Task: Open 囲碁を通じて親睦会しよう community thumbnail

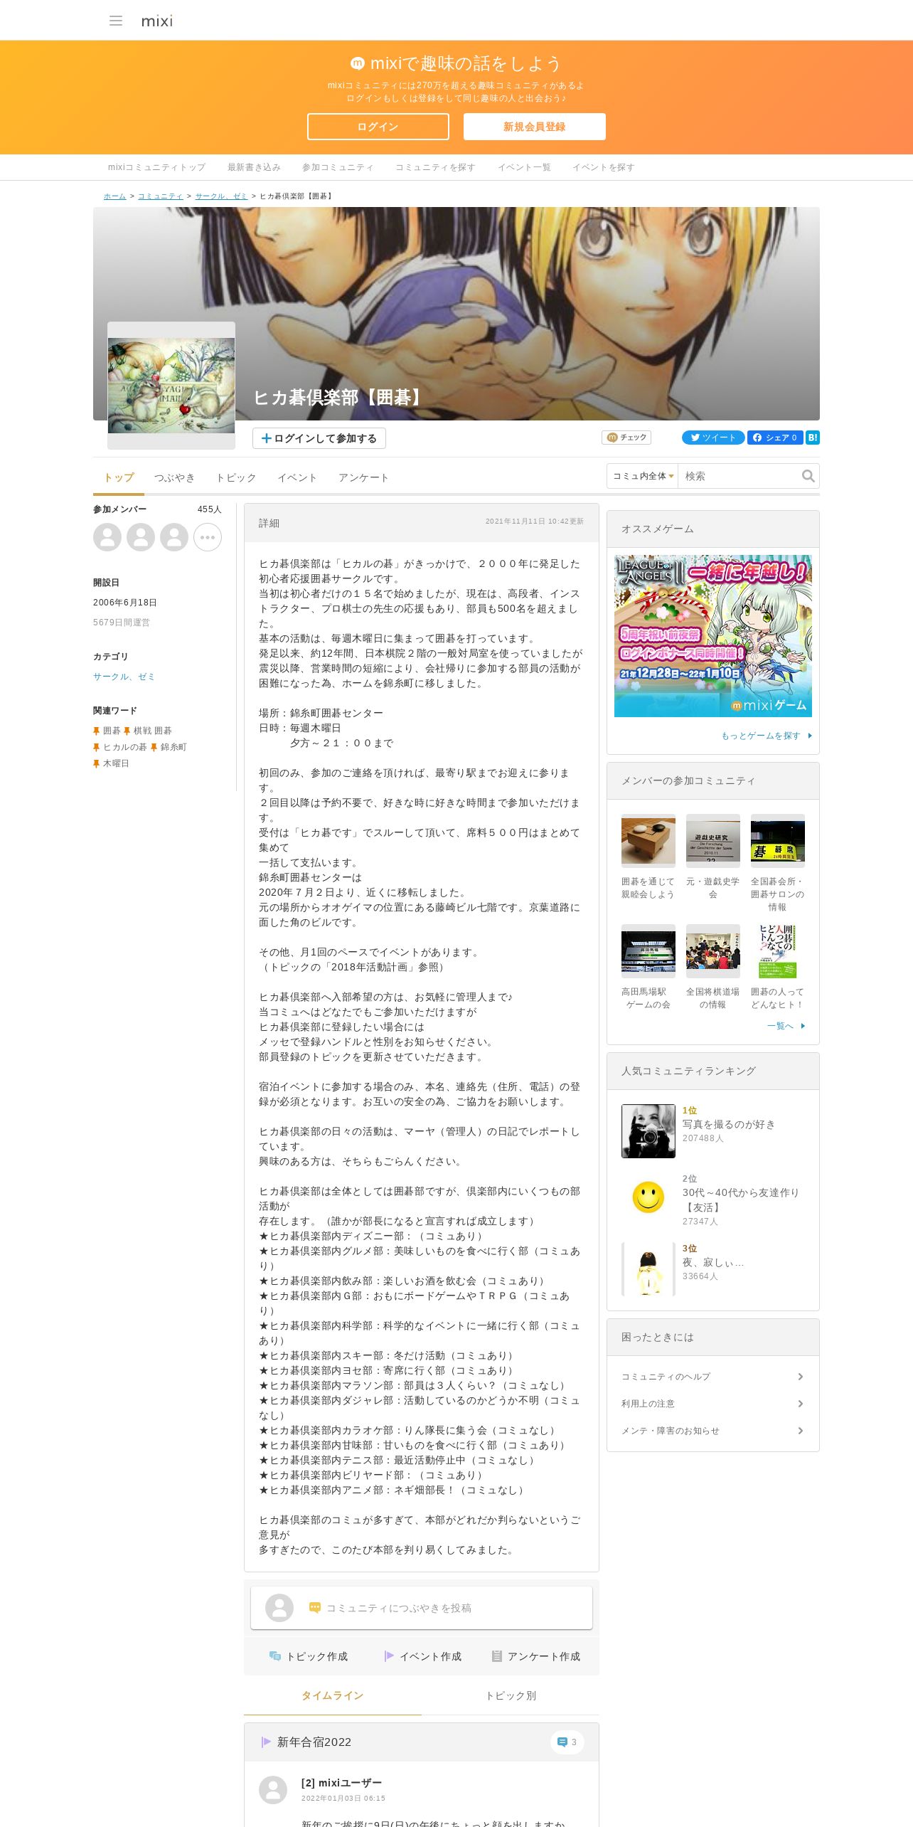Action: (x=648, y=841)
